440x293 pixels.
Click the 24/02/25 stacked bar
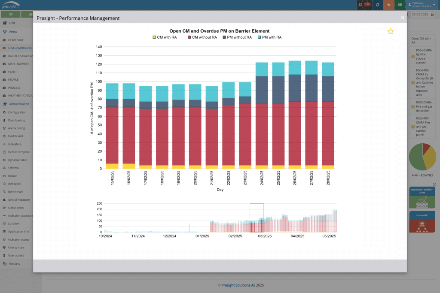tap(262, 115)
